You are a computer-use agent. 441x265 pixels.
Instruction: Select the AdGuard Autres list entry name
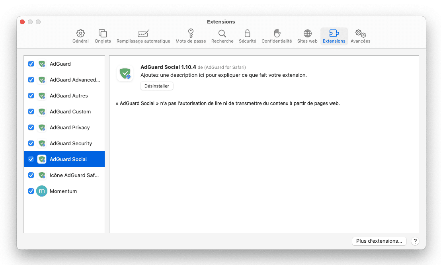coord(68,95)
